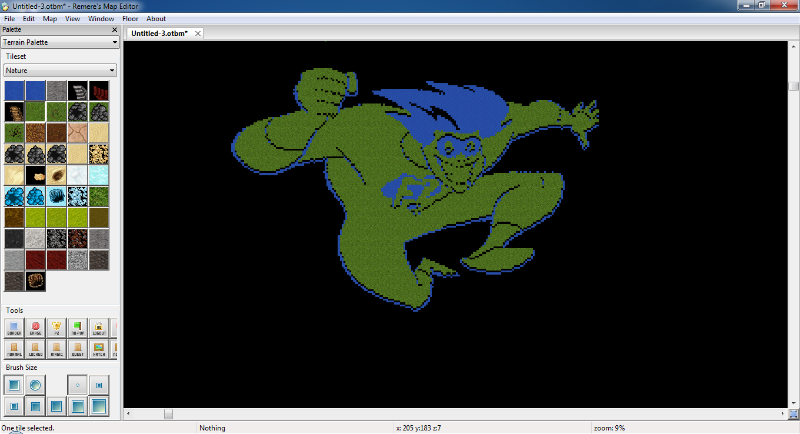This screenshot has height=434, width=800.
Task: Select the gray stone stairs tile
Action: click(x=78, y=91)
